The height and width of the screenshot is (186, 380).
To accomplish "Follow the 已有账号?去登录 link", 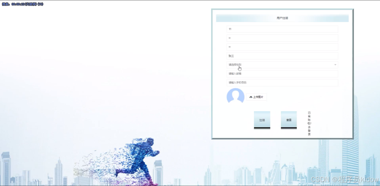I will pos(309,124).
